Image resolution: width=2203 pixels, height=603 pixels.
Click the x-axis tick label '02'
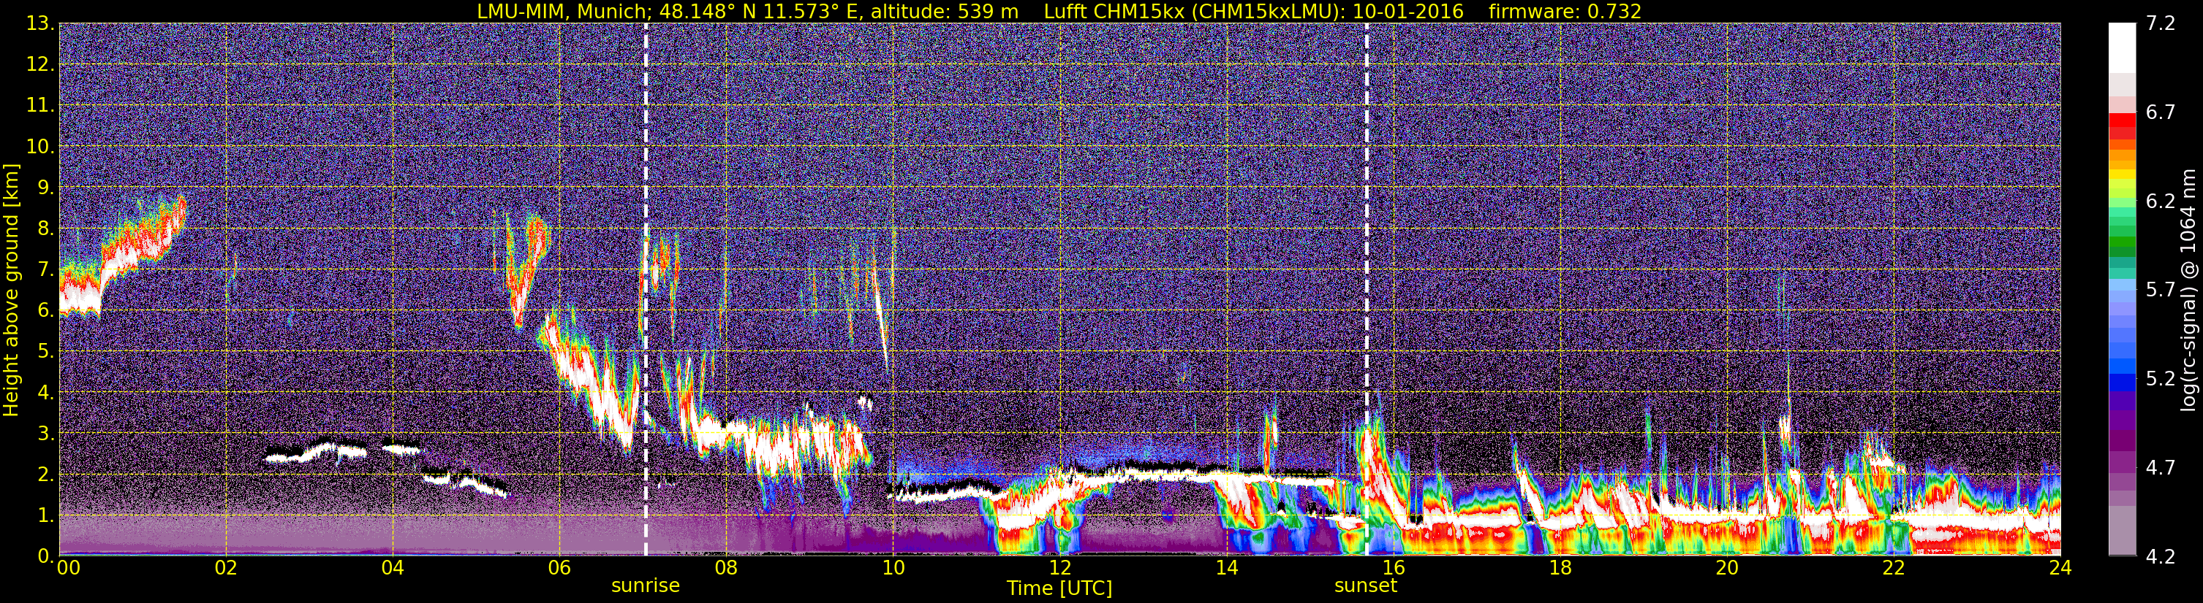click(x=226, y=567)
